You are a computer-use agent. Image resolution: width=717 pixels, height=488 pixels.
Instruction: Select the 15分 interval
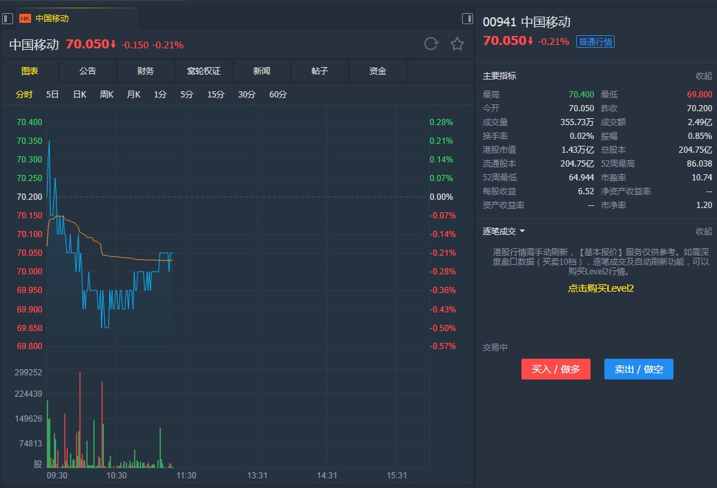pos(216,95)
